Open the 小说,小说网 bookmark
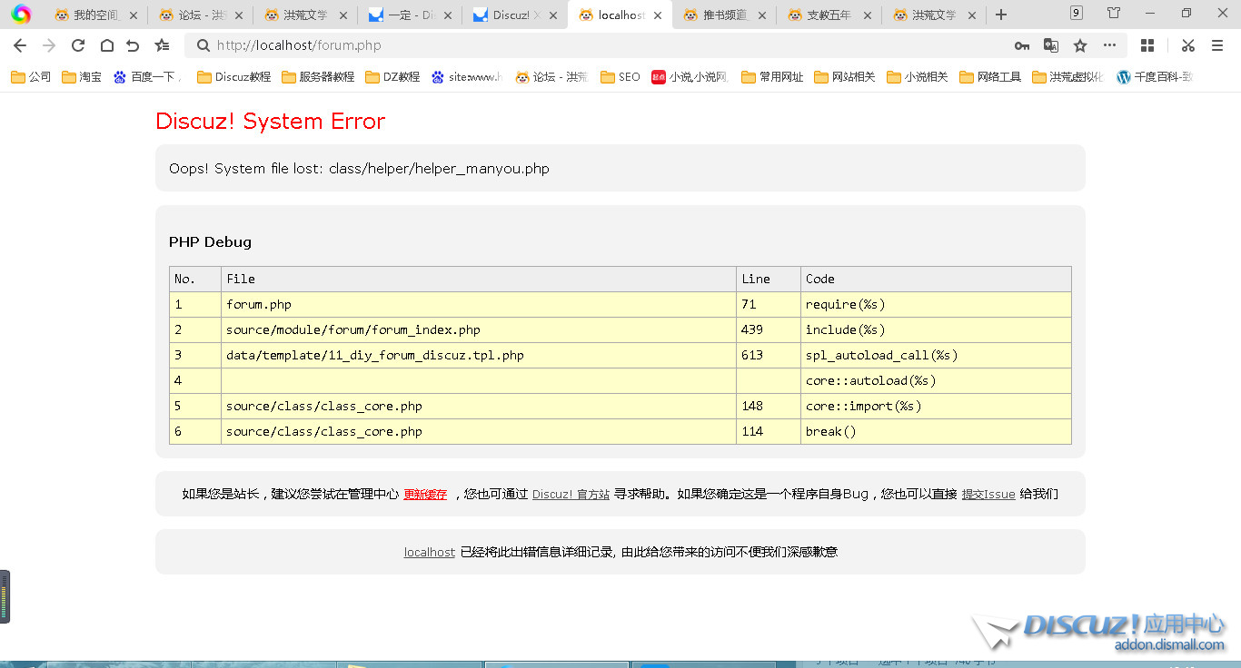The width and height of the screenshot is (1241, 668). click(690, 77)
